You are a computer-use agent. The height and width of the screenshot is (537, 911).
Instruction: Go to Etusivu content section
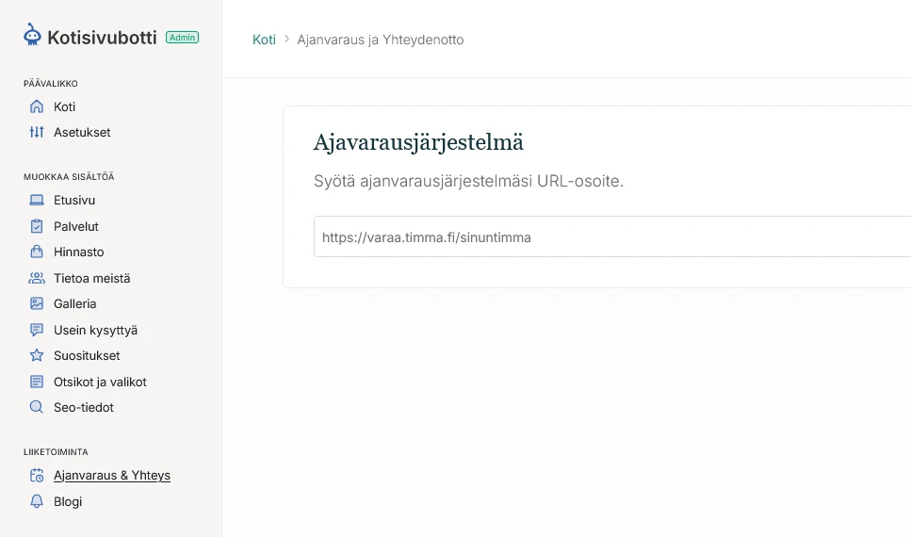[x=74, y=200]
